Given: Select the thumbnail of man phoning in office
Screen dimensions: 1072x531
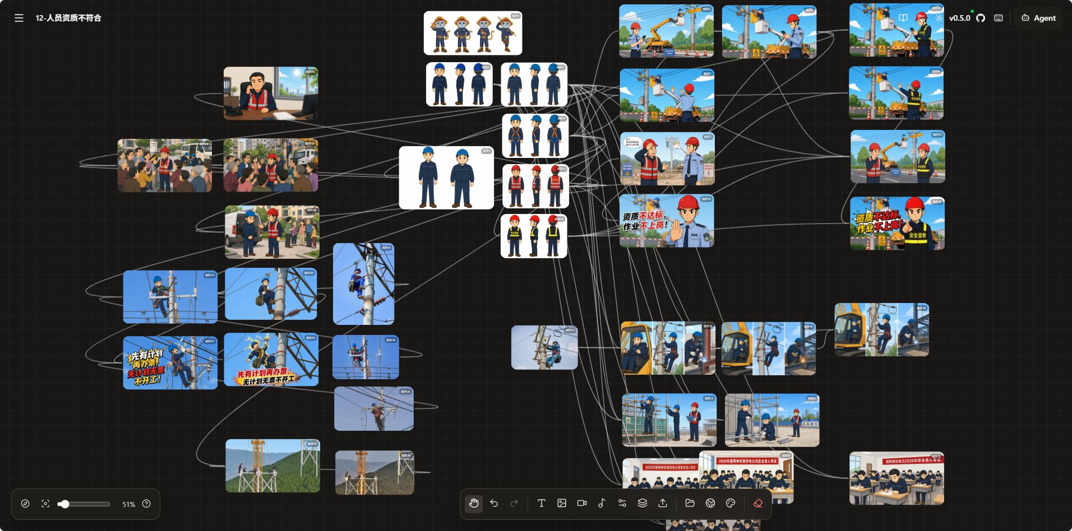Looking at the screenshot, I should pyautogui.click(x=271, y=94).
